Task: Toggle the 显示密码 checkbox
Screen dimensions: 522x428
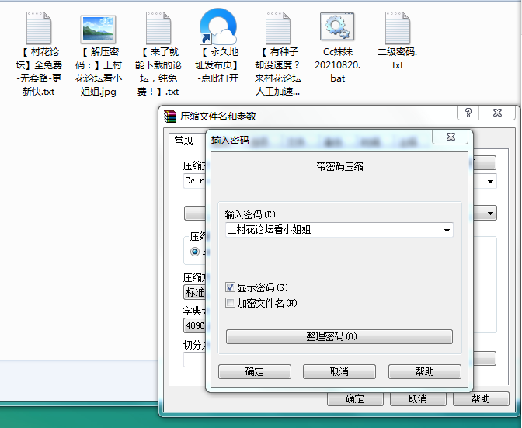Action: [230, 287]
